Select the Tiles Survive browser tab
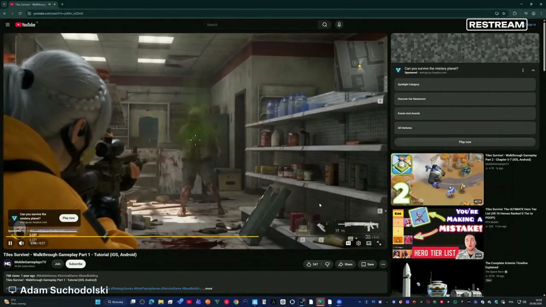This screenshot has height=307, width=546. [33, 4]
